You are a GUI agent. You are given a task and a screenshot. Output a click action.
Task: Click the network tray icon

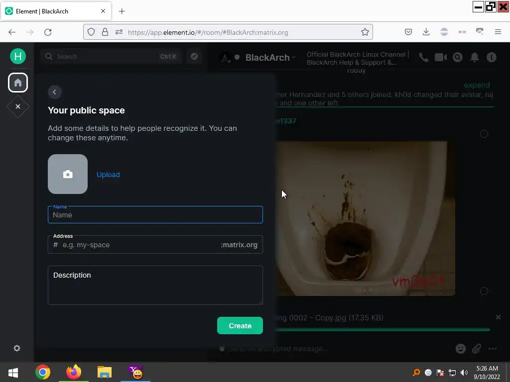coord(452,373)
